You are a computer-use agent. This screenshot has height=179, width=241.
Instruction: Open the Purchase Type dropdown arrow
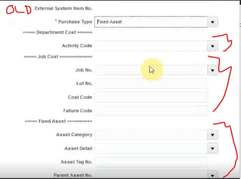[x=213, y=22]
